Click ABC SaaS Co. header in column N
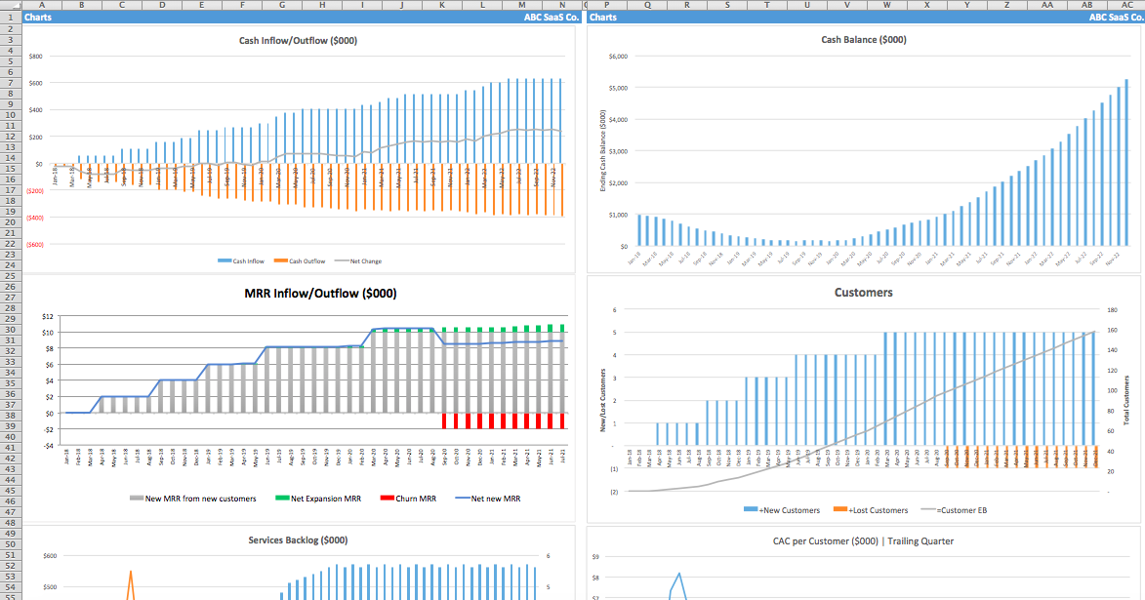1145x600 pixels. click(551, 17)
